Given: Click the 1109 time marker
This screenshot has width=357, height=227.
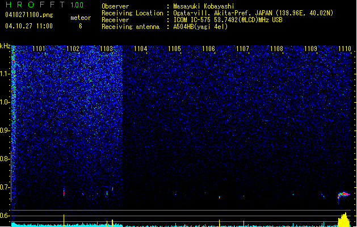Looking at the screenshot, I should [310, 49].
